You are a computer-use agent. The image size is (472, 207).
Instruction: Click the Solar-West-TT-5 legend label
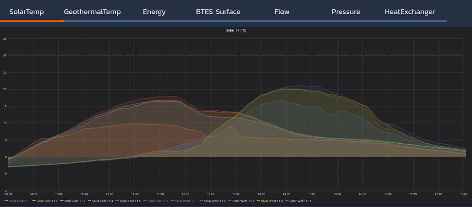pos(301,201)
